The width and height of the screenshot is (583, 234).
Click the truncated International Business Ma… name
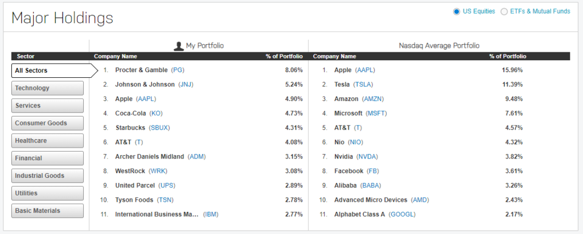(x=157, y=214)
